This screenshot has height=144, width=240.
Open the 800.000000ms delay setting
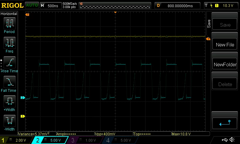(x=177, y=6)
